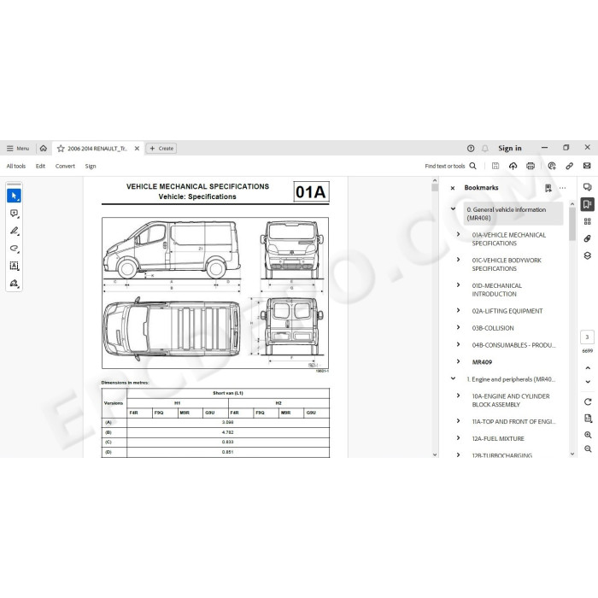Send document by email icon
Image resolution: width=598 pixels, height=598 pixels.
pos(587,166)
